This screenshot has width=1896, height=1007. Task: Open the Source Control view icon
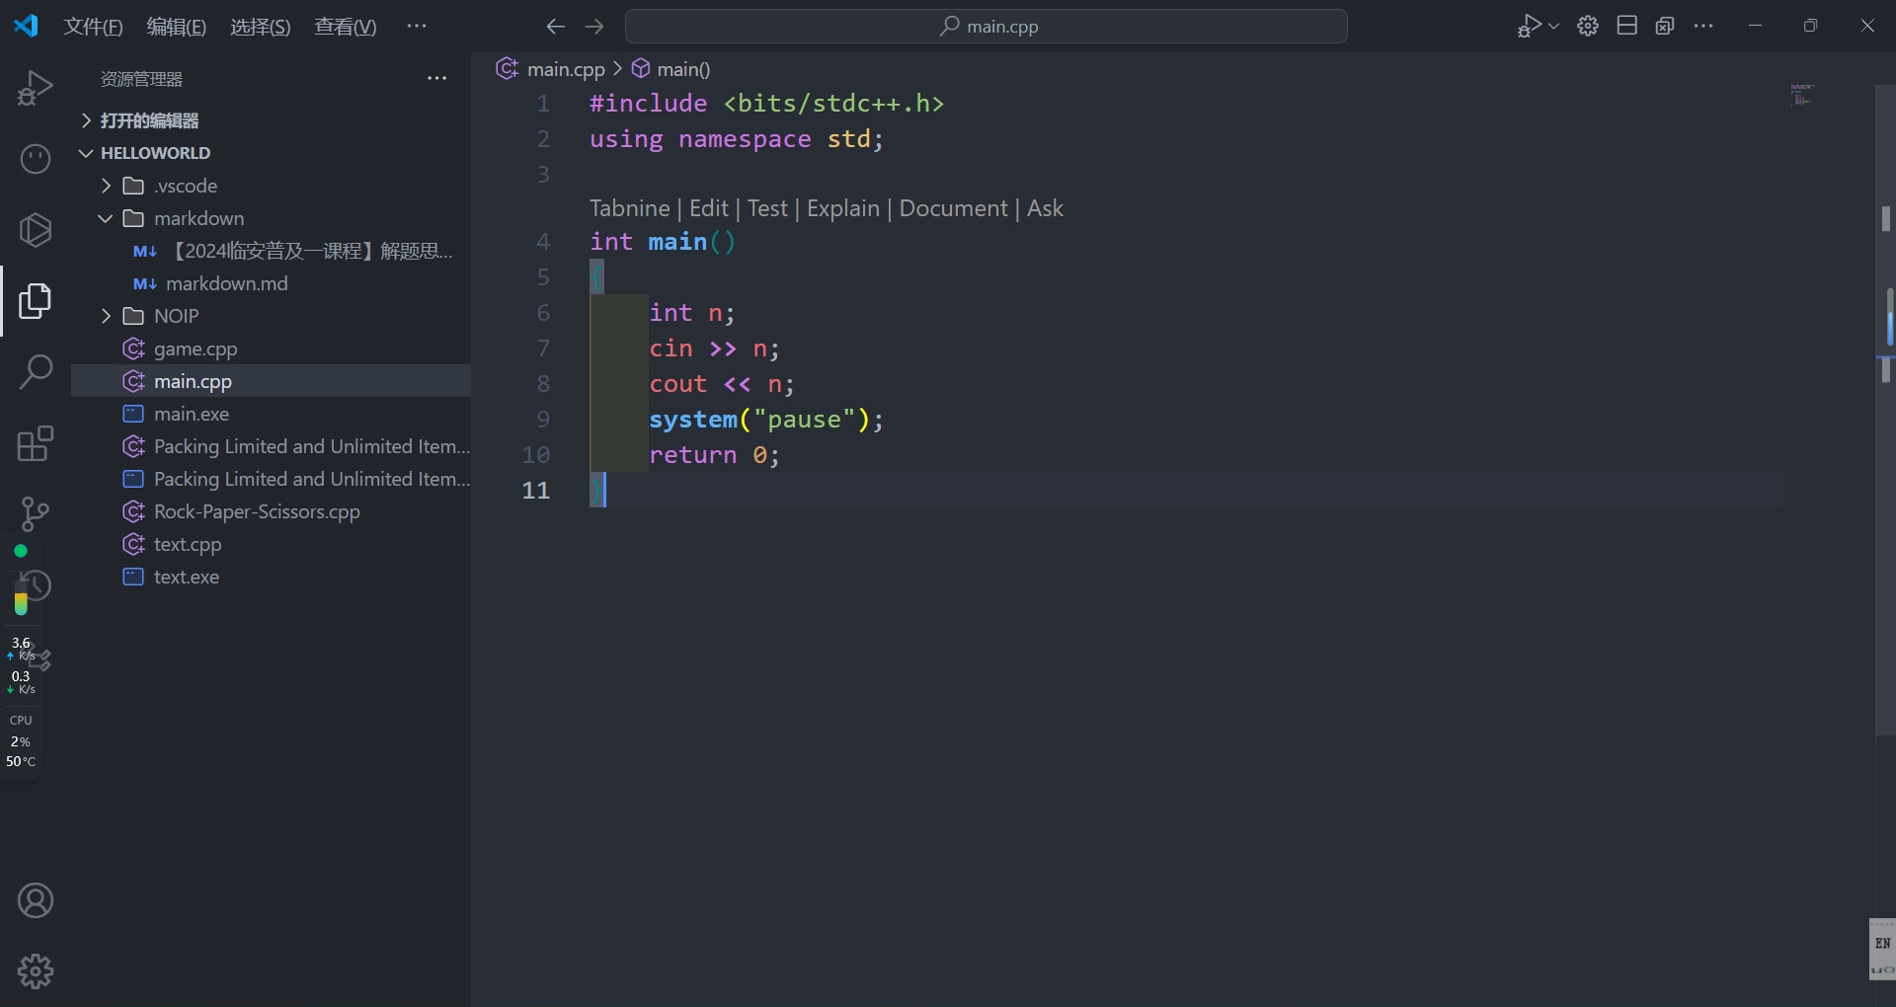36,513
